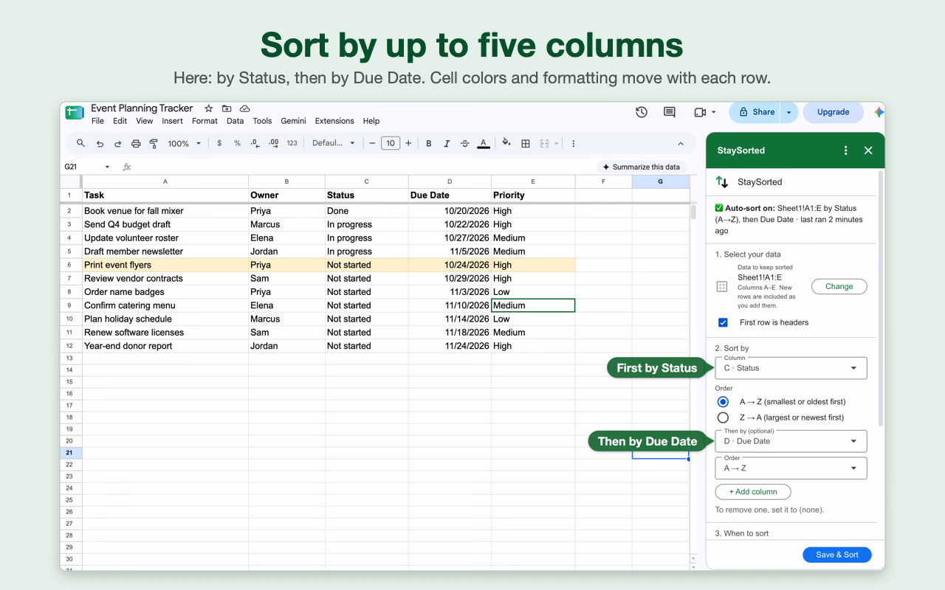Click the font size input field
The height and width of the screenshot is (590, 945).
[390, 143]
